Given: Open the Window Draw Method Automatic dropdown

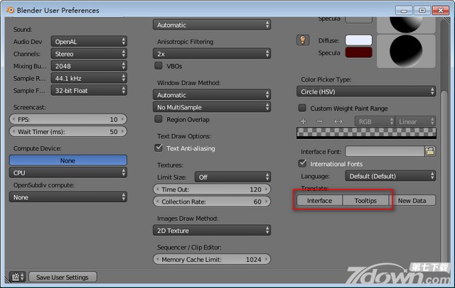Looking at the screenshot, I should pyautogui.click(x=212, y=94).
